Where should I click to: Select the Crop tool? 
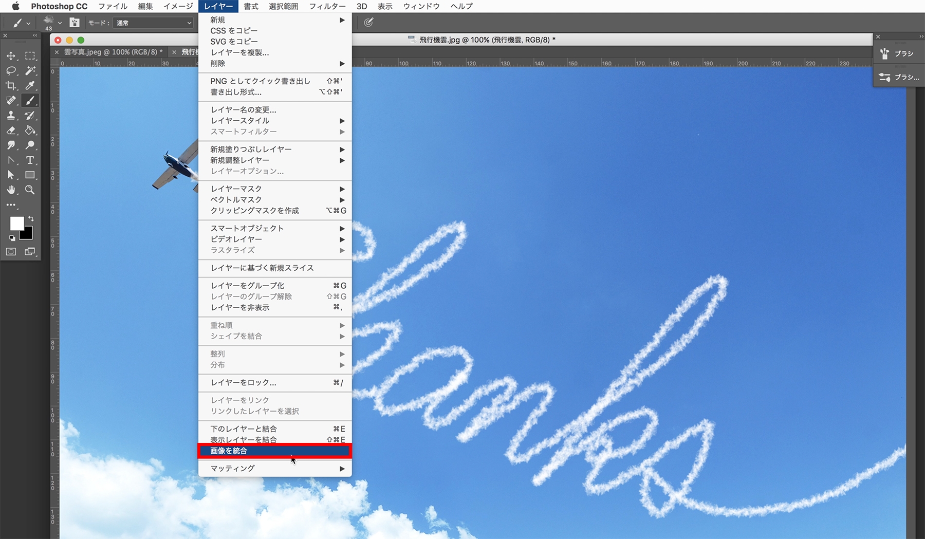coord(11,85)
